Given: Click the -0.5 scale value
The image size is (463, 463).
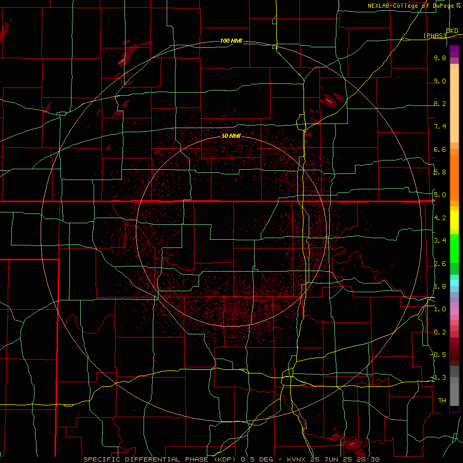Looking at the screenshot, I should pyautogui.click(x=439, y=355).
